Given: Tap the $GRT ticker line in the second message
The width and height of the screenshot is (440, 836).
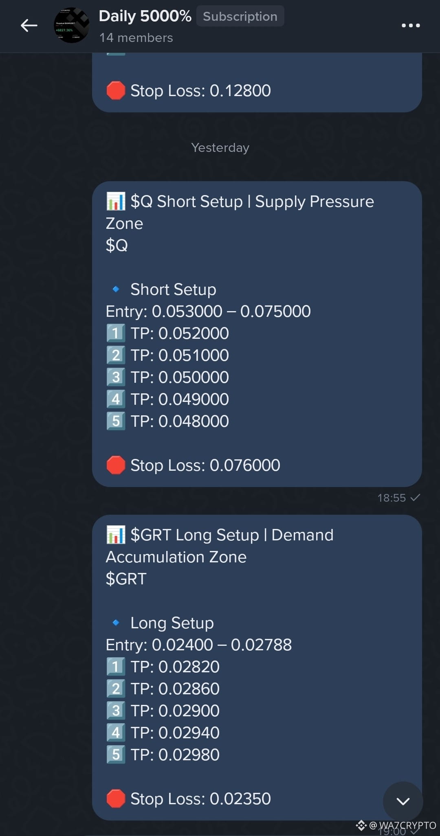Looking at the screenshot, I should pyautogui.click(x=126, y=579).
